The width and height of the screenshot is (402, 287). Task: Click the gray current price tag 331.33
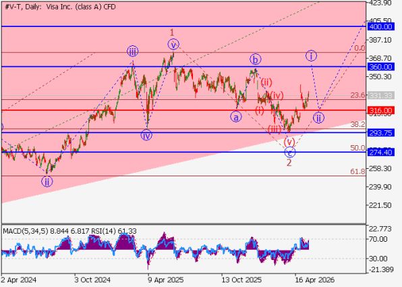(x=380, y=95)
